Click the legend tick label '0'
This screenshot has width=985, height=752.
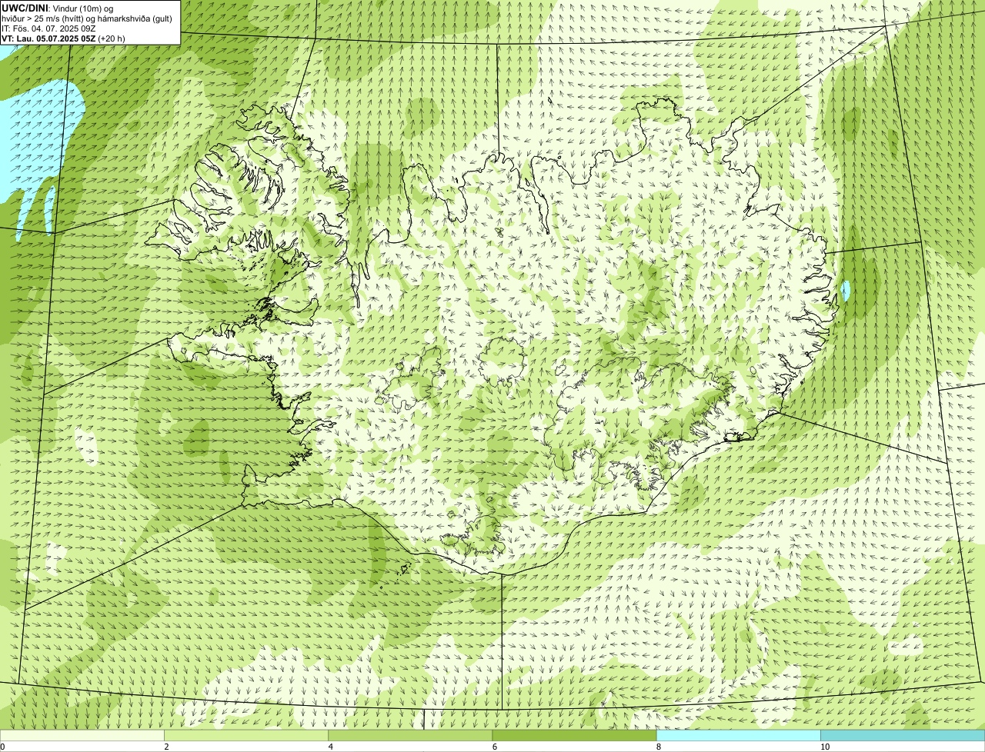(x=2, y=747)
